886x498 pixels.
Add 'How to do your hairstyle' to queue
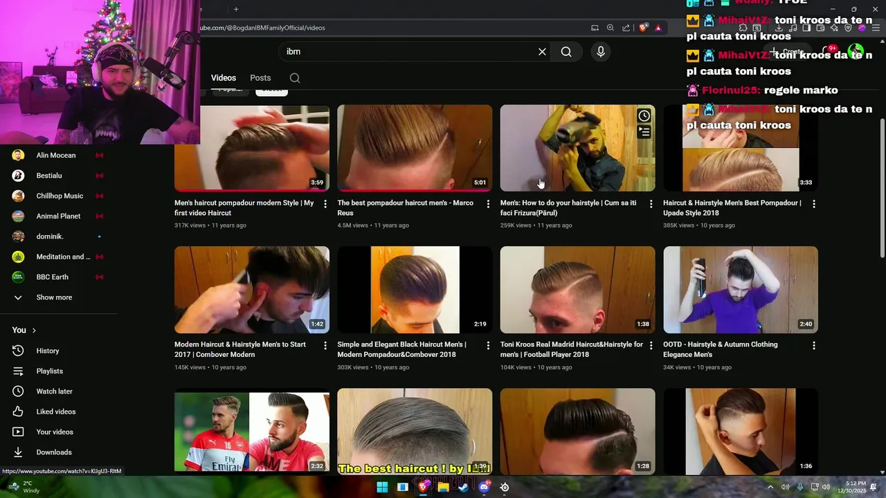tap(644, 131)
